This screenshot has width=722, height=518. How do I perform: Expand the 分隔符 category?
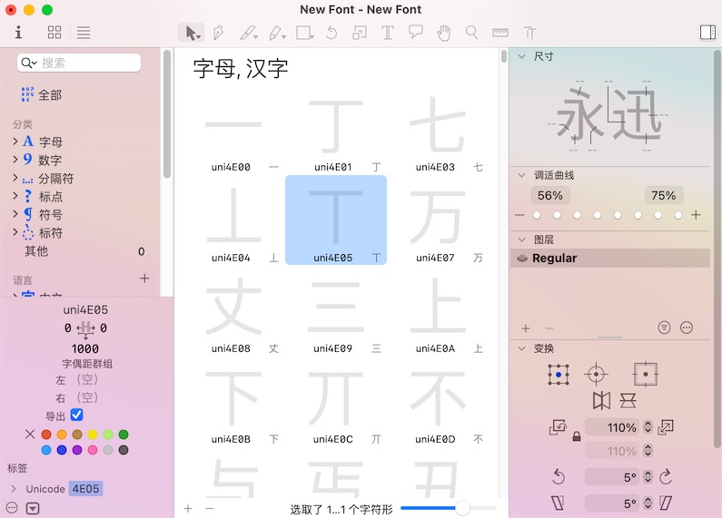pyautogui.click(x=15, y=178)
